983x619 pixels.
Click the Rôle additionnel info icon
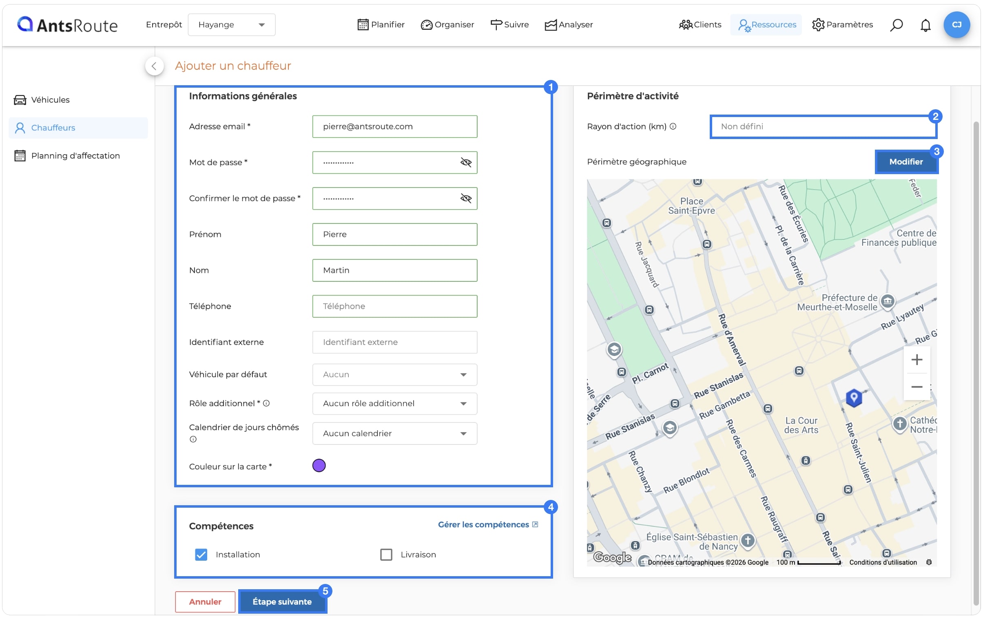(x=266, y=403)
